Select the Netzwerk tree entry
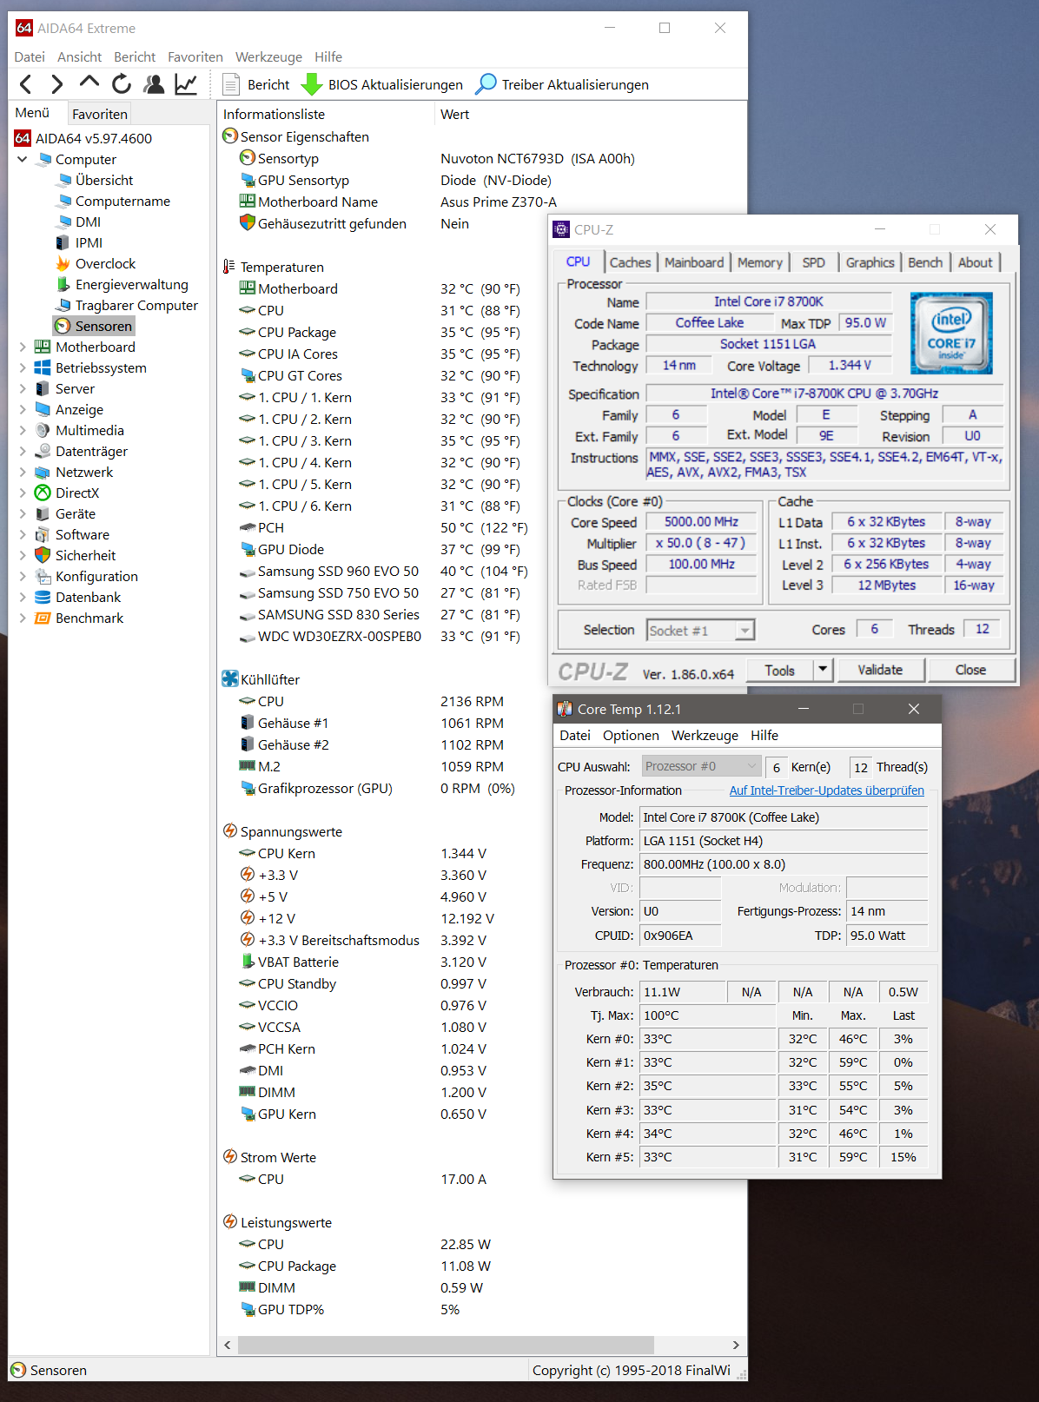This screenshot has width=1039, height=1402. point(74,472)
